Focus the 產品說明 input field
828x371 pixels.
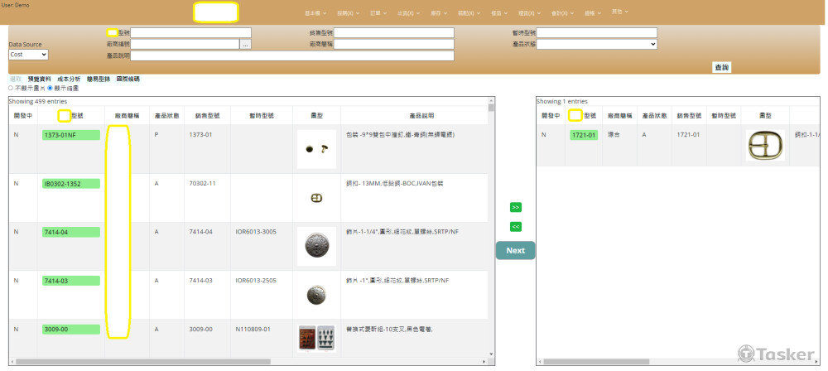pos(292,56)
